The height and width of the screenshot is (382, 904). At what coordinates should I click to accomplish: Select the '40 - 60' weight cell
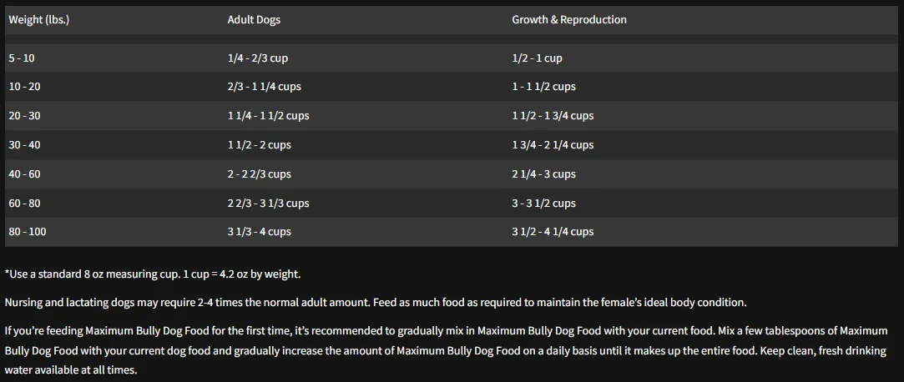pos(24,174)
